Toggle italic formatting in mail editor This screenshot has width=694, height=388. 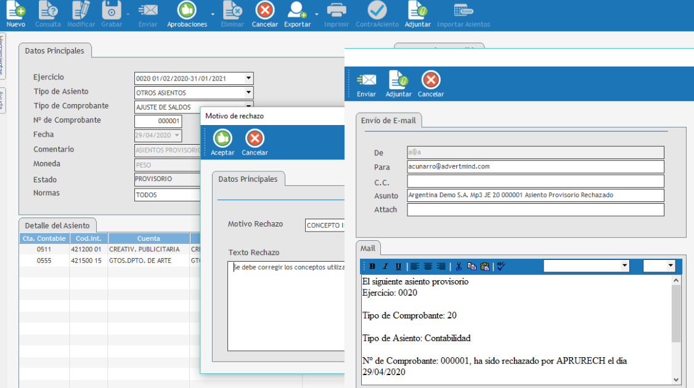tap(385, 266)
